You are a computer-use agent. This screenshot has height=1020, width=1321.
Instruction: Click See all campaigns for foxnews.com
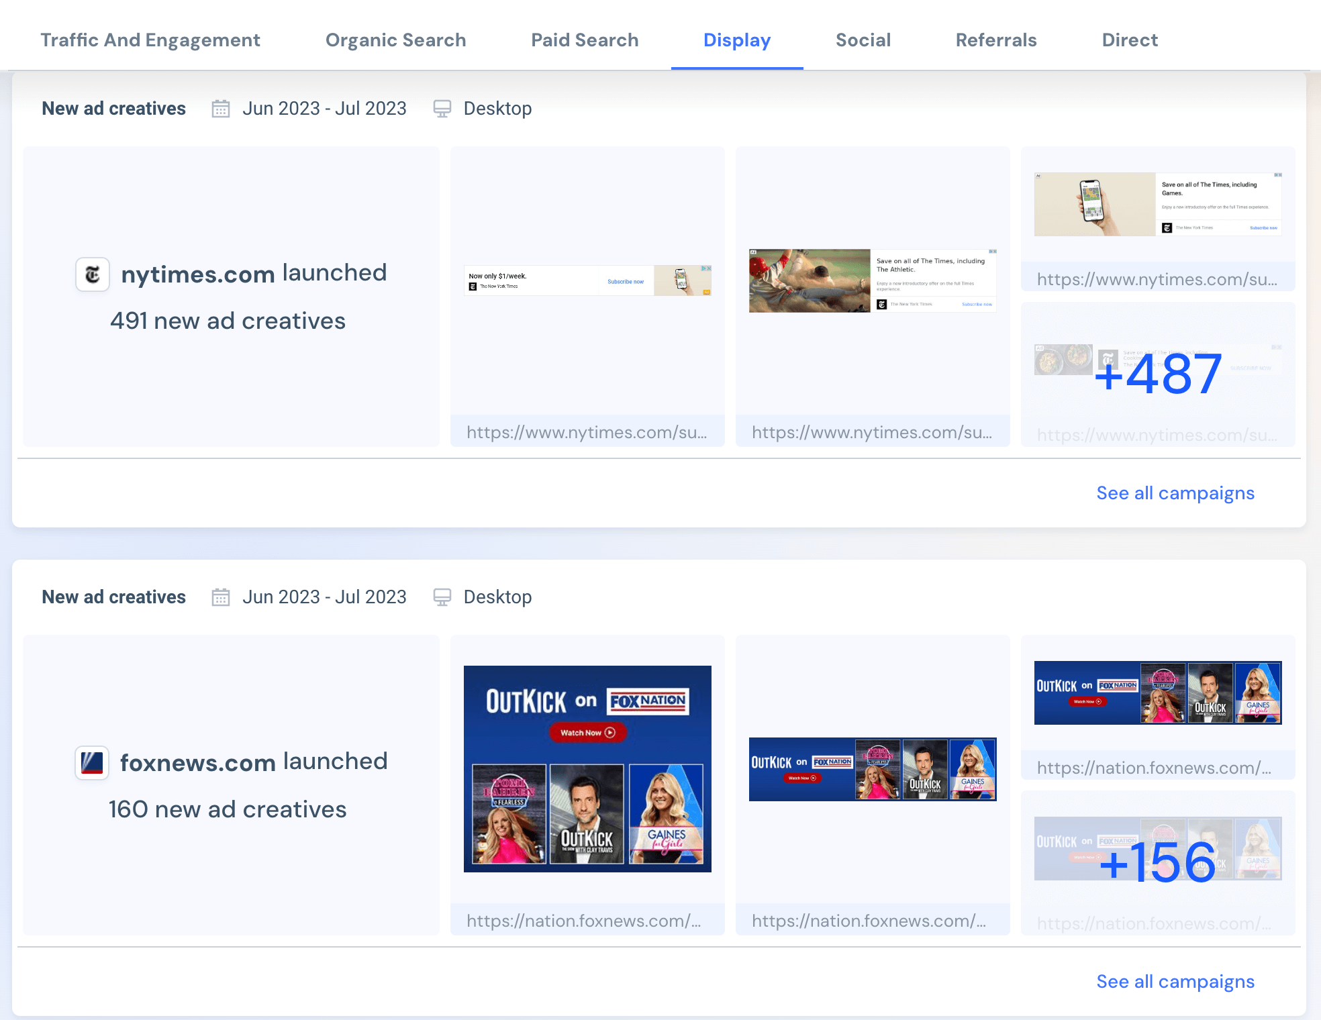pos(1175,981)
